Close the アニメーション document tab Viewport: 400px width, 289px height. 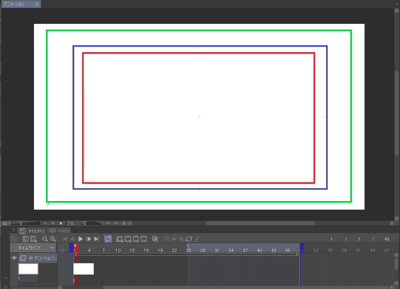tap(37, 4)
